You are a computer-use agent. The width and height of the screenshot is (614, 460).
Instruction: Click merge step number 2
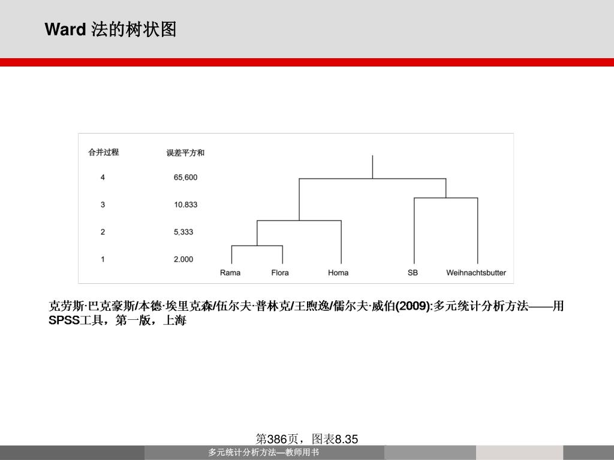coord(103,232)
